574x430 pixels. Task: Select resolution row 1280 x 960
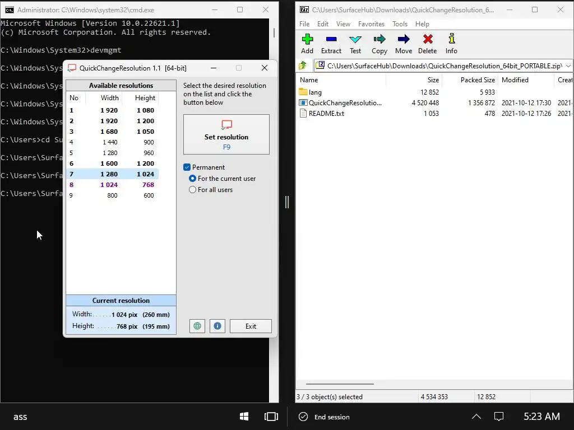[x=112, y=152]
